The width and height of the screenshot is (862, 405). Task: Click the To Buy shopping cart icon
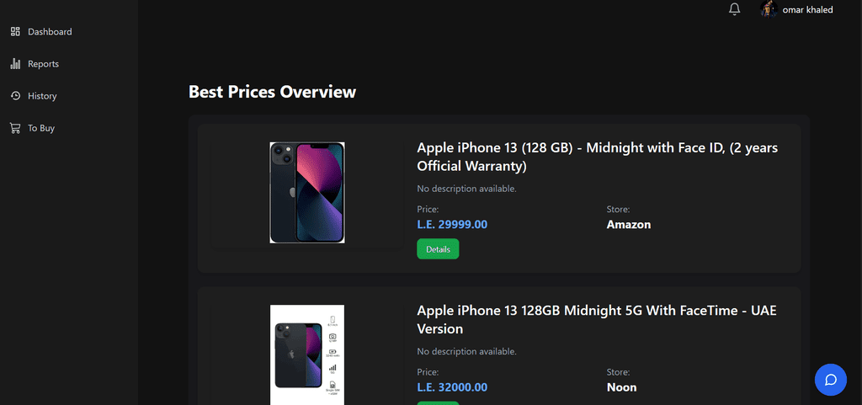point(15,128)
